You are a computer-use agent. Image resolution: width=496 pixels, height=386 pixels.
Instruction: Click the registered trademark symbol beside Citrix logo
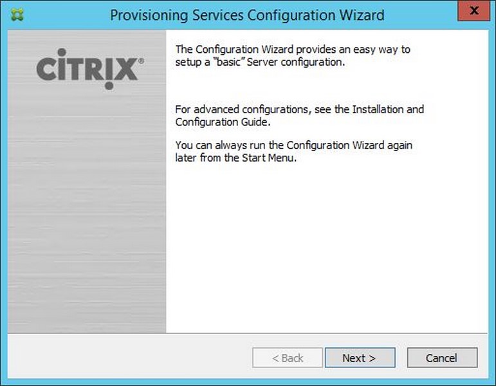(141, 60)
